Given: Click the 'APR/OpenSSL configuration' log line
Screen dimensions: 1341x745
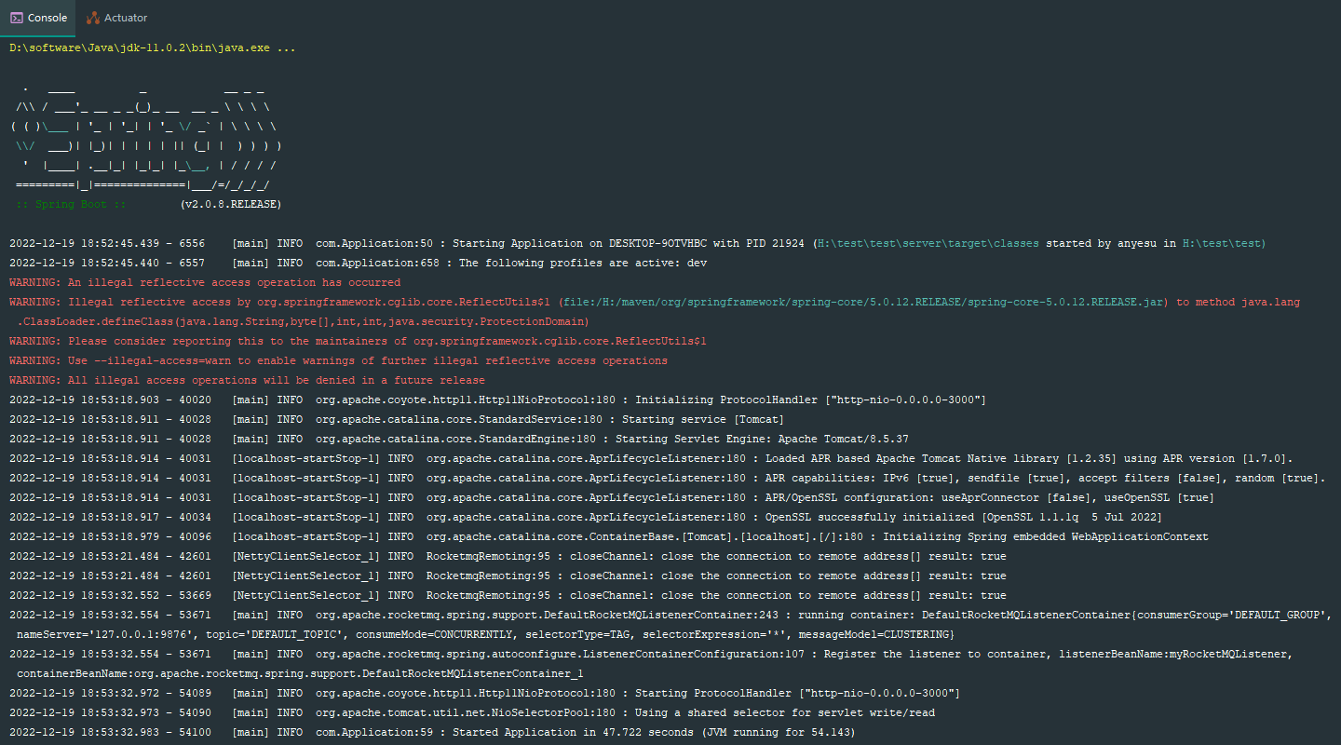Looking at the screenshot, I should pyautogui.click(x=612, y=497).
